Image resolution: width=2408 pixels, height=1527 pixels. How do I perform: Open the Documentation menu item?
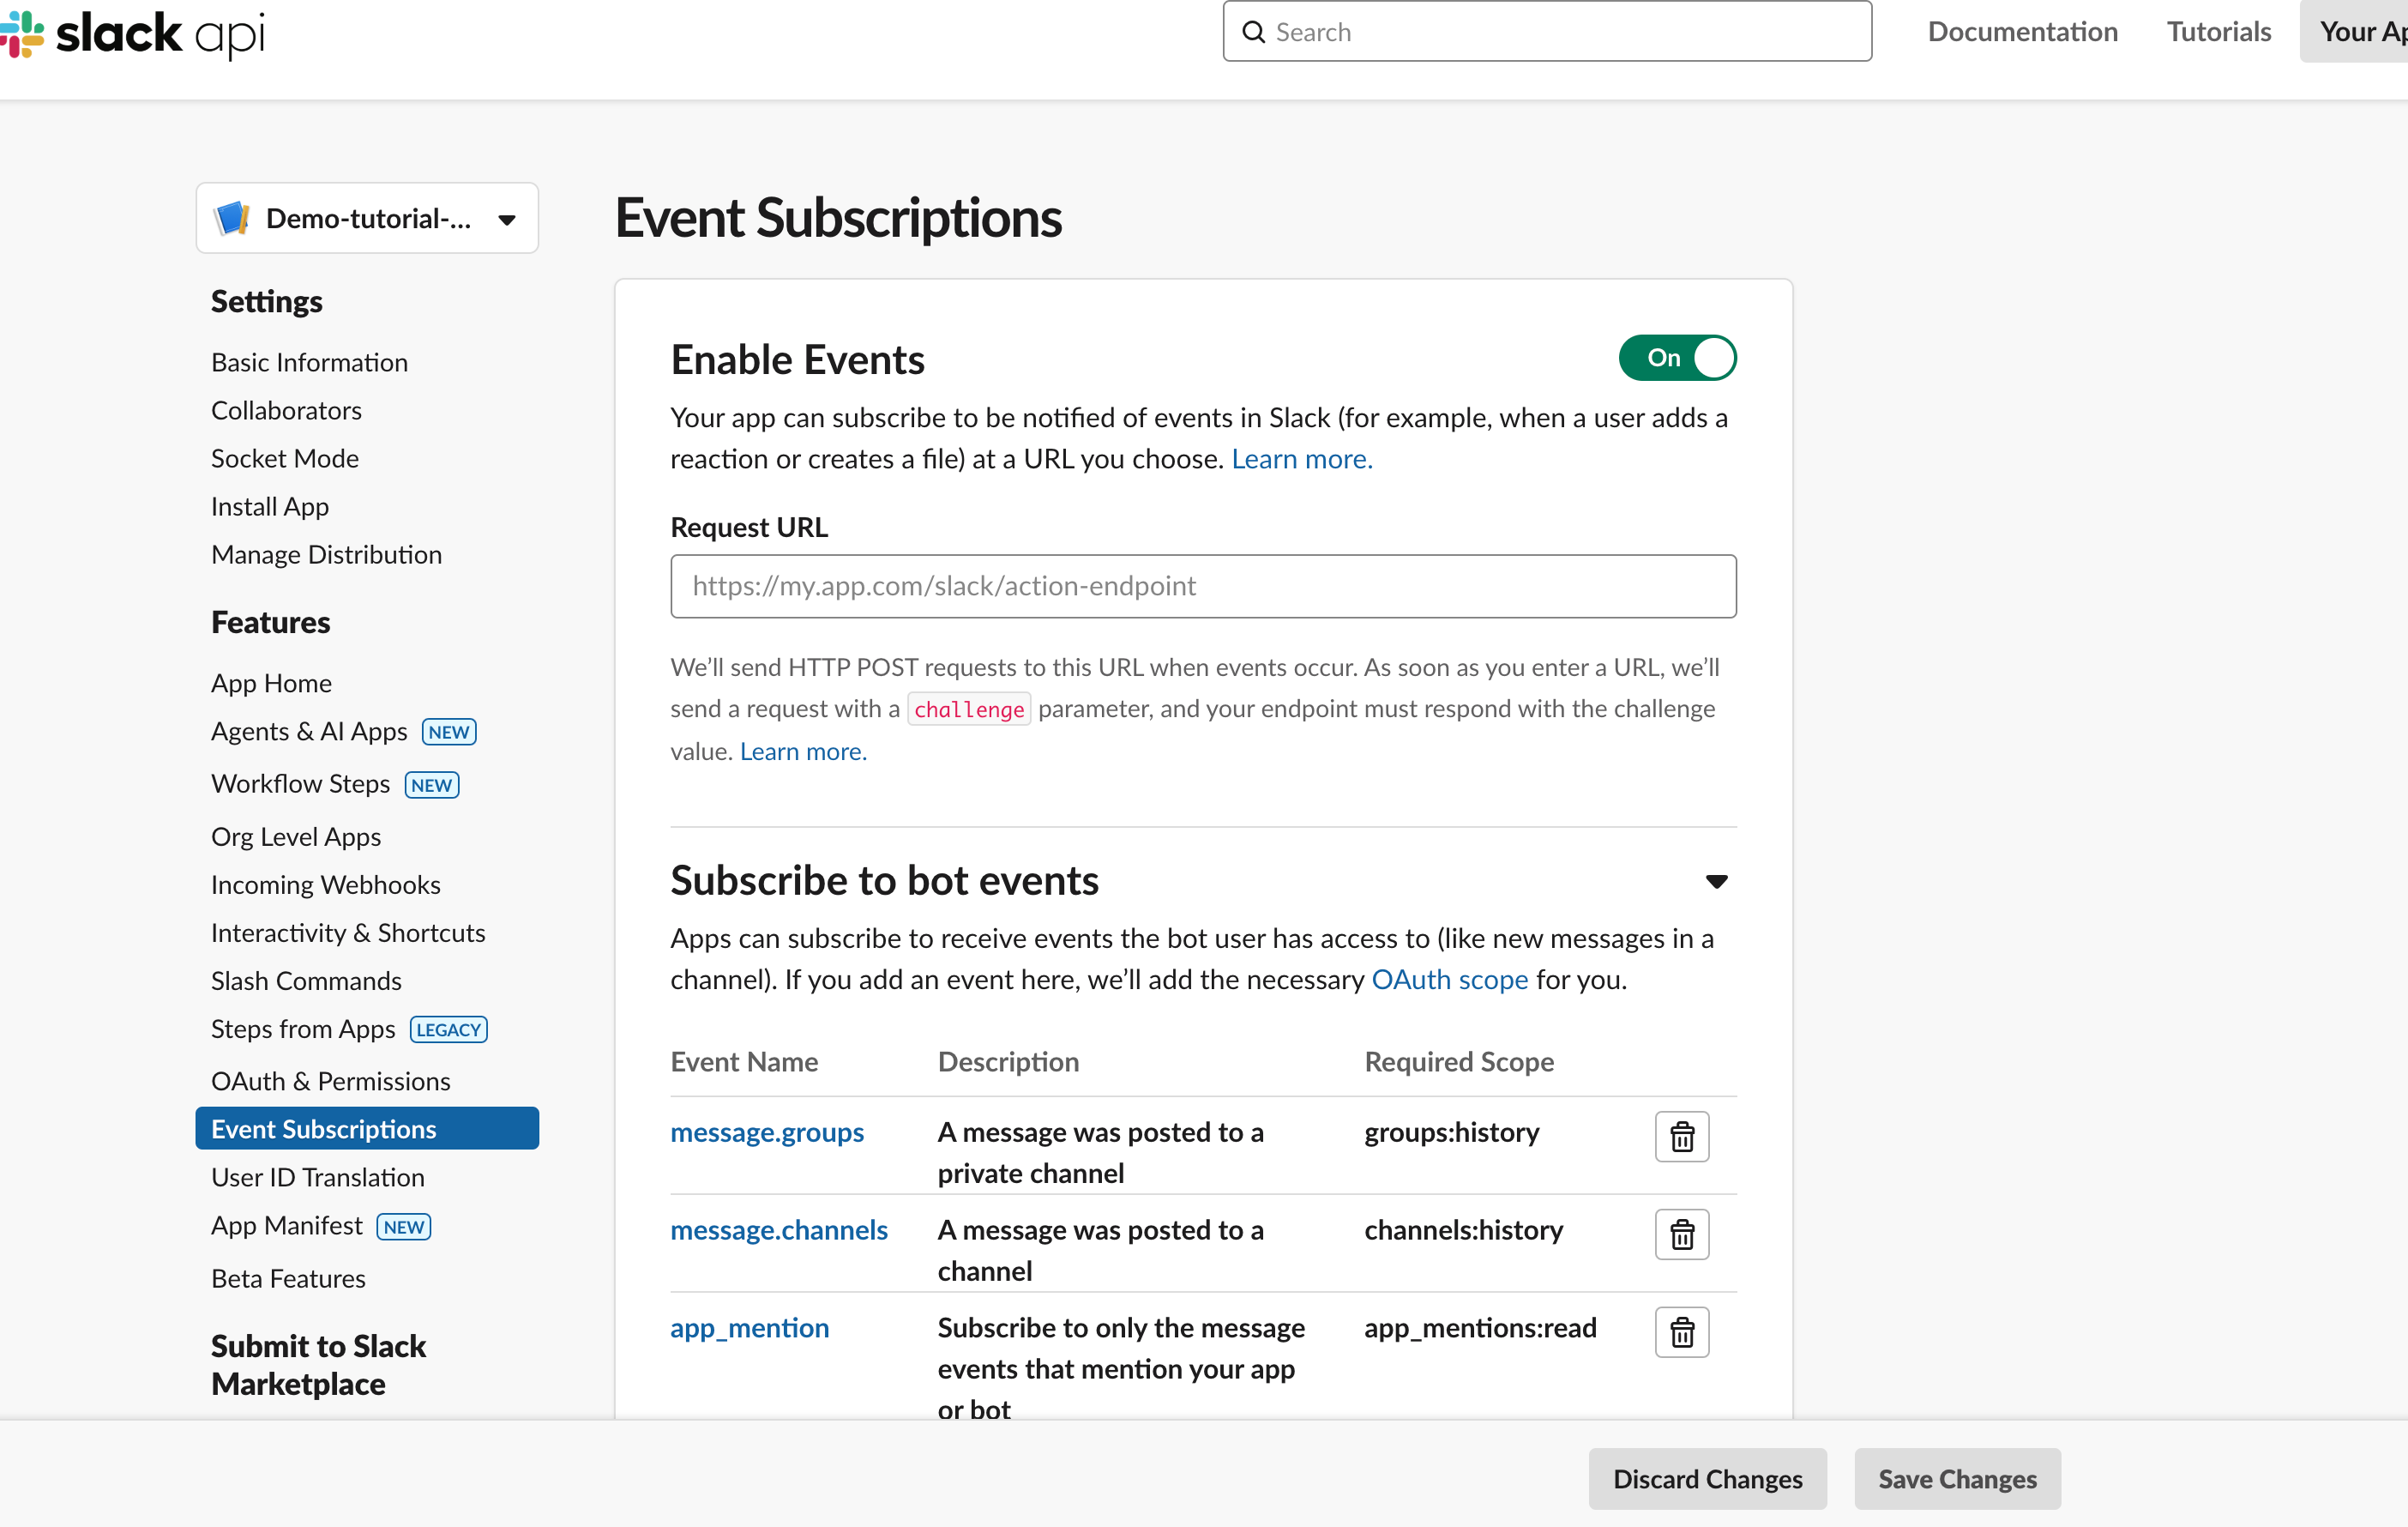[x=2022, y=32]
